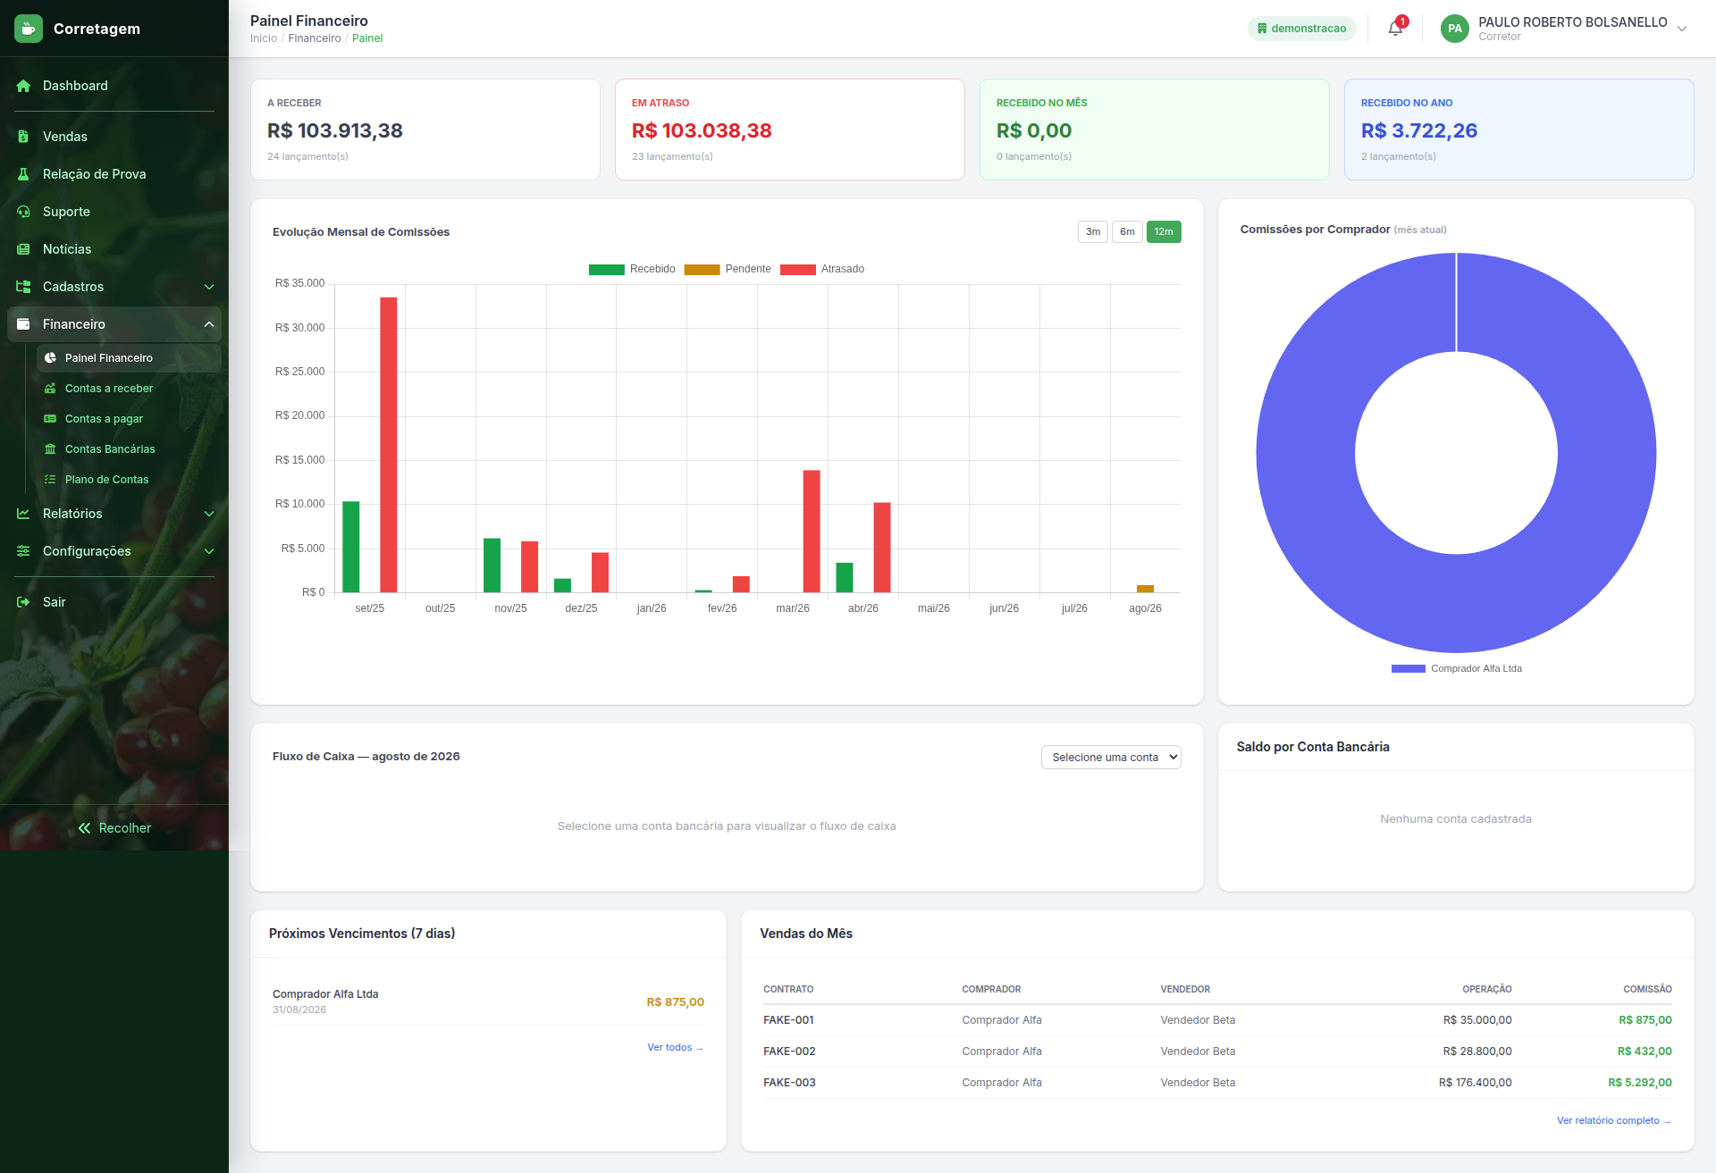Select the 12m chart period
This screenshot has height=1173, width=1716.
pyautogui.click(x=1163, y=231)
